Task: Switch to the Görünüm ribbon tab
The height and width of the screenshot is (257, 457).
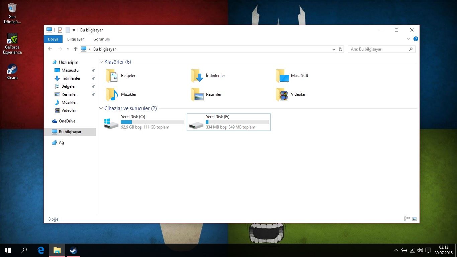Action: pos(101,39)
